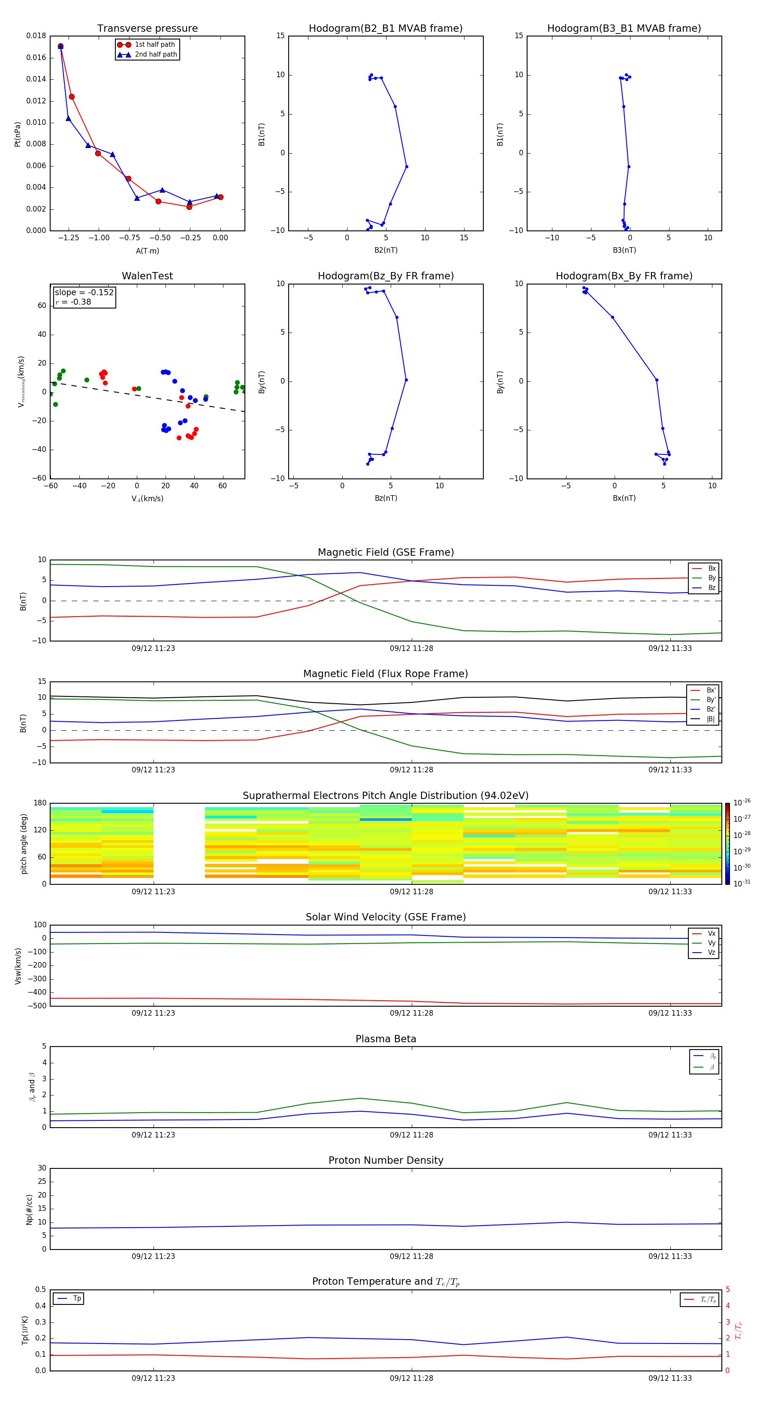Click the Te/Tp legend box in temperature plot
Image resolution: width=772 pixels, height=1416 pixels.
point(700,1299)
